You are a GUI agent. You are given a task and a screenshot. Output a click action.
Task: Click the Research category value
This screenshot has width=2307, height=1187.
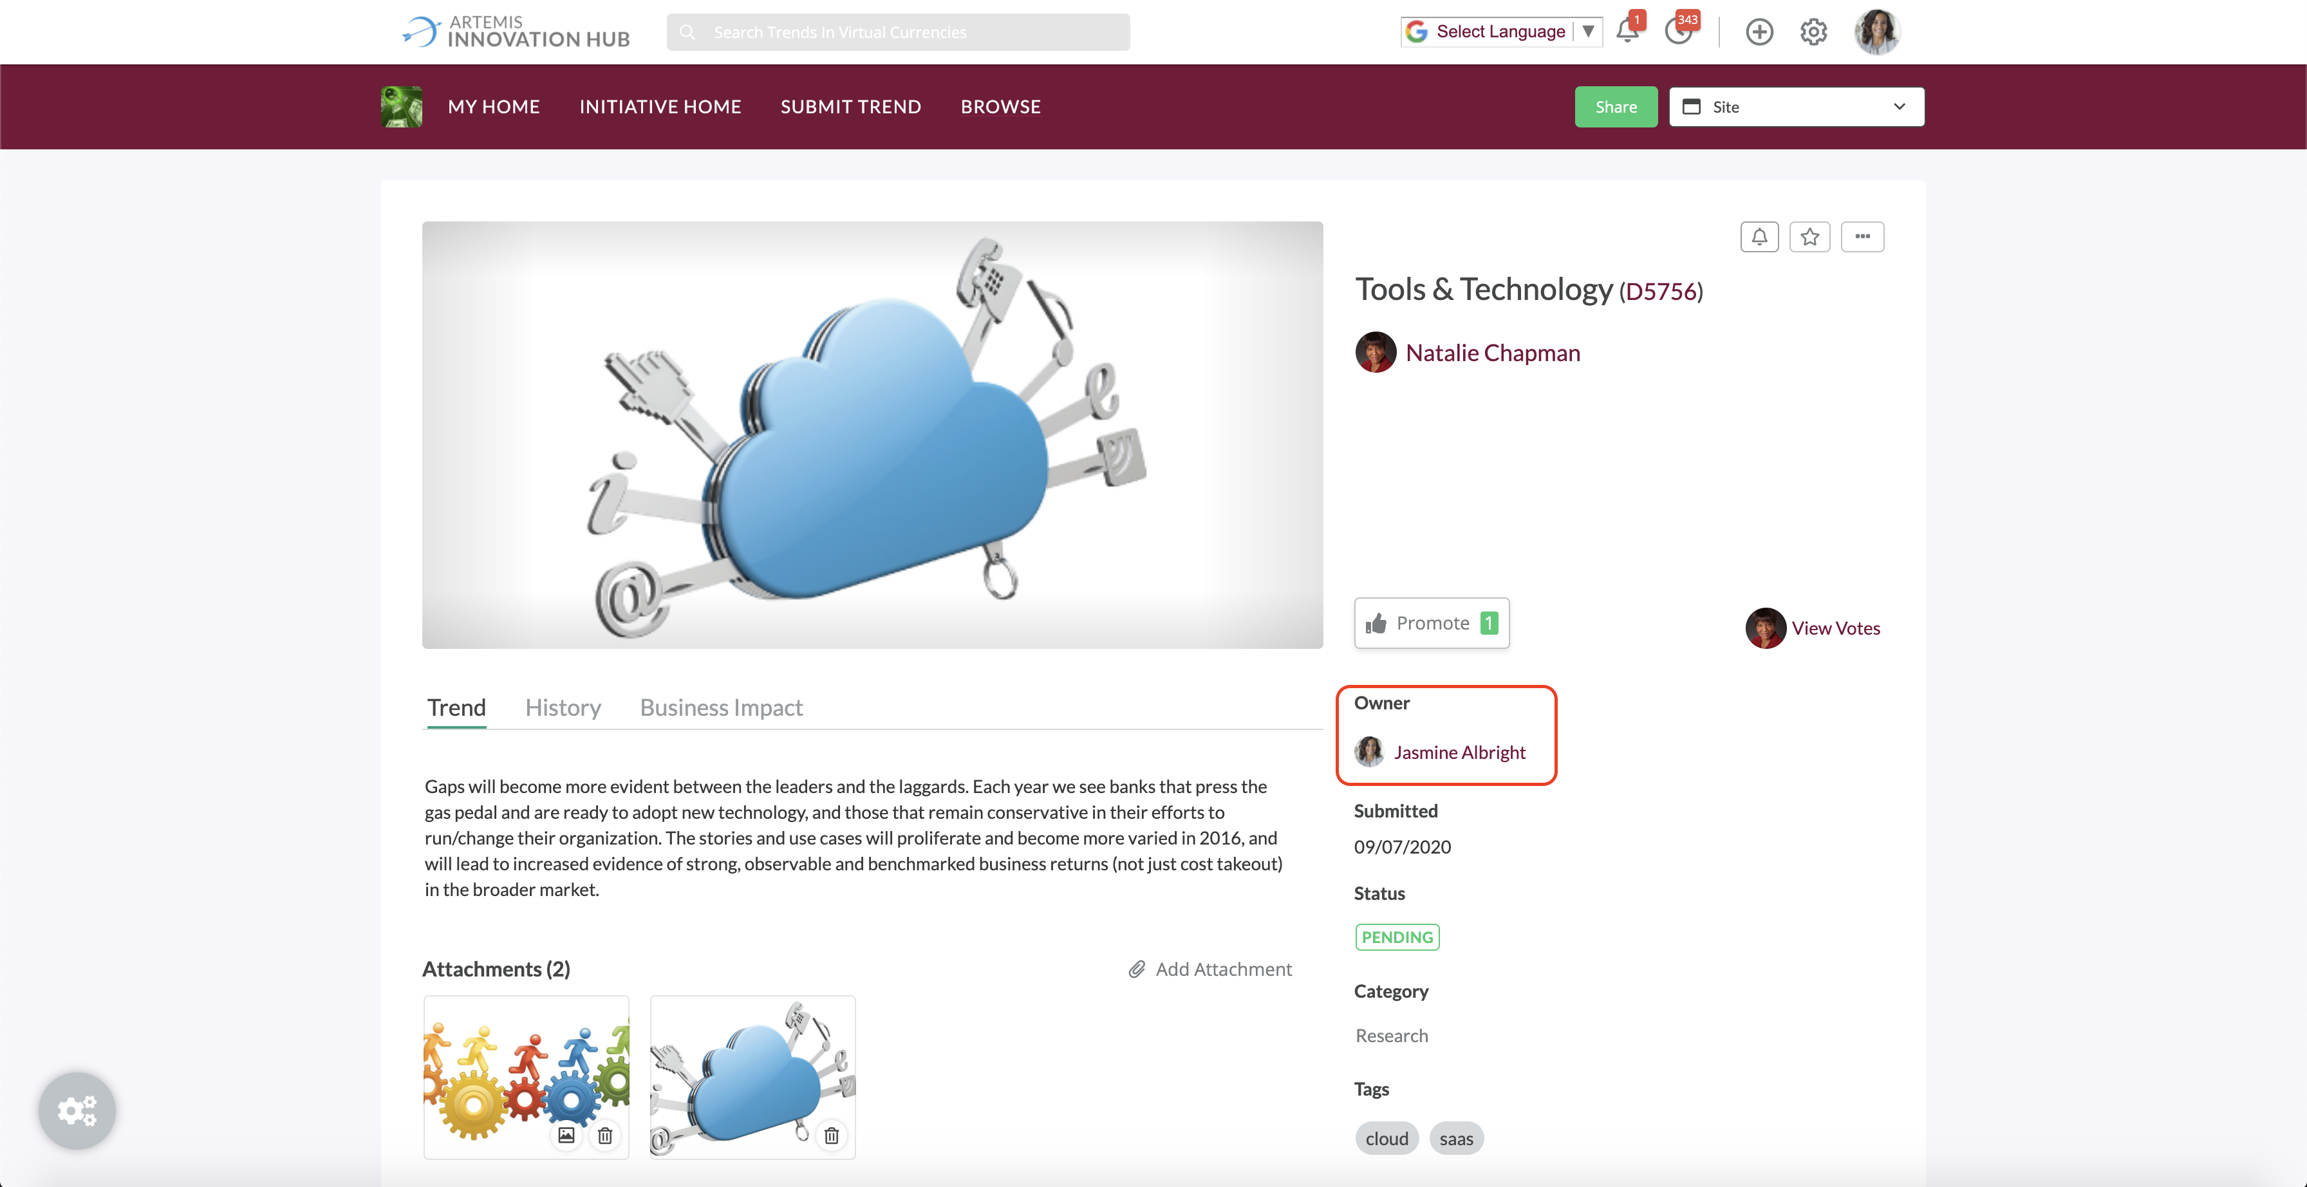pos(1392,1036)
